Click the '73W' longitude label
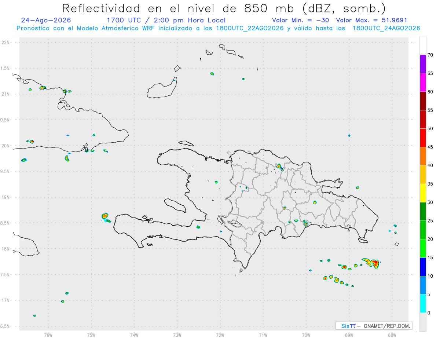The height and width of the screenshot is (340, 440). click(177, 334)
